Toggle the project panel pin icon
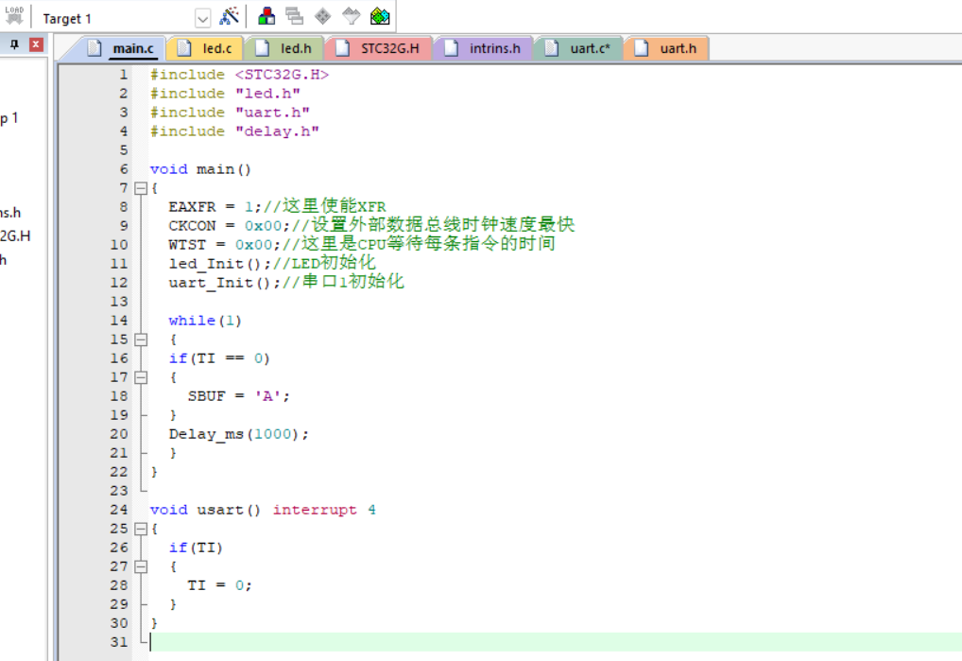This screenshot has height=661, width=962. (x=15, y=44)
